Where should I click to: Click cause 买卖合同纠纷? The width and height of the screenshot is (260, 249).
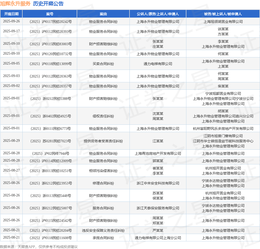(103, 64)
